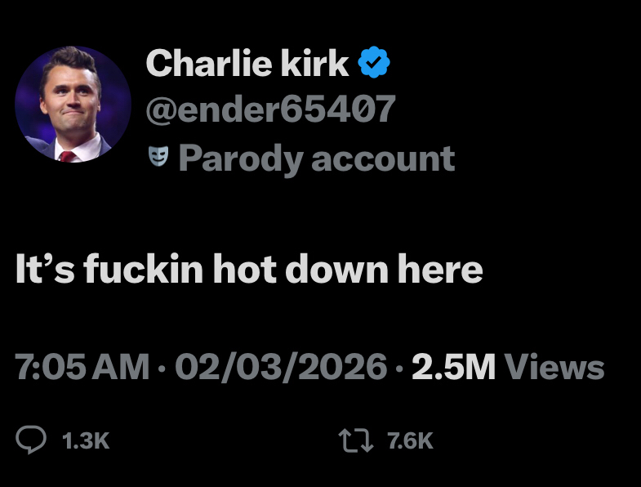The width and height of the screenshot is (641, 487).
Task: Click the display name Charlie kirk
Action: tap(247, 64)
